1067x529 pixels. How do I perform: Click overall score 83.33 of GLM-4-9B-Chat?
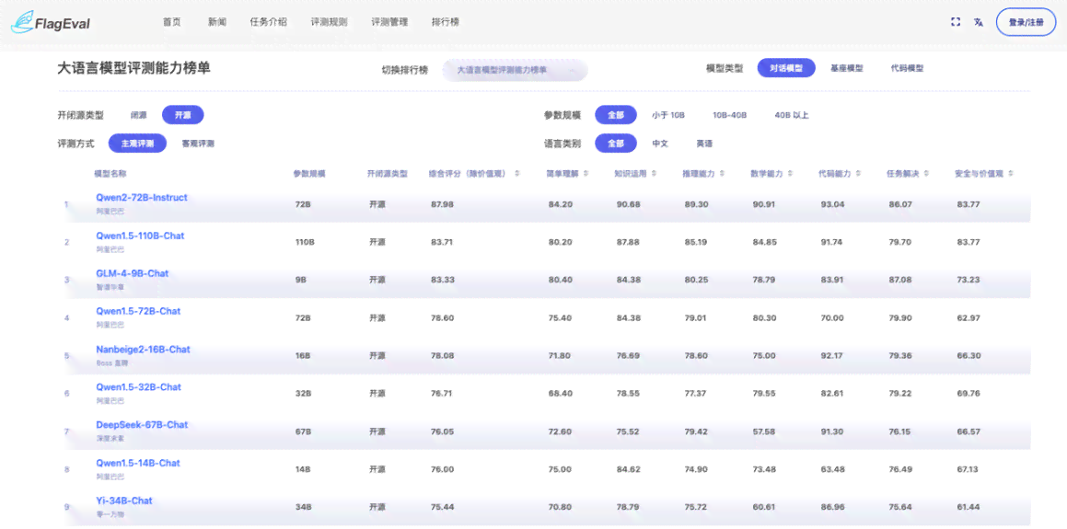pos(442,280)
